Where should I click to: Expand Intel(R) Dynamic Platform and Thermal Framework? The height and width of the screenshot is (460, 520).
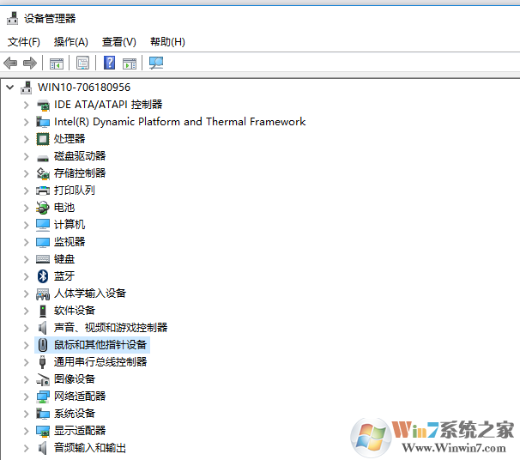(27, 122)
